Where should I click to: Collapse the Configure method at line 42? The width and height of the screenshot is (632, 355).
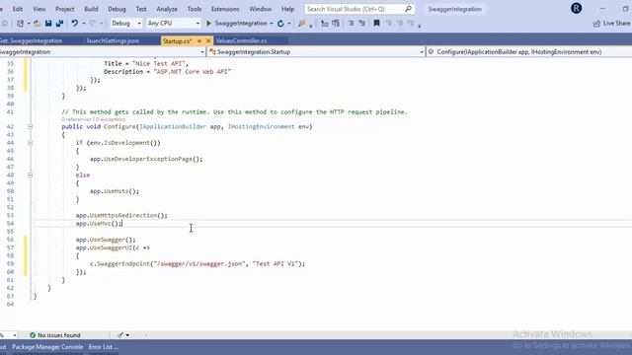point(30,127)
